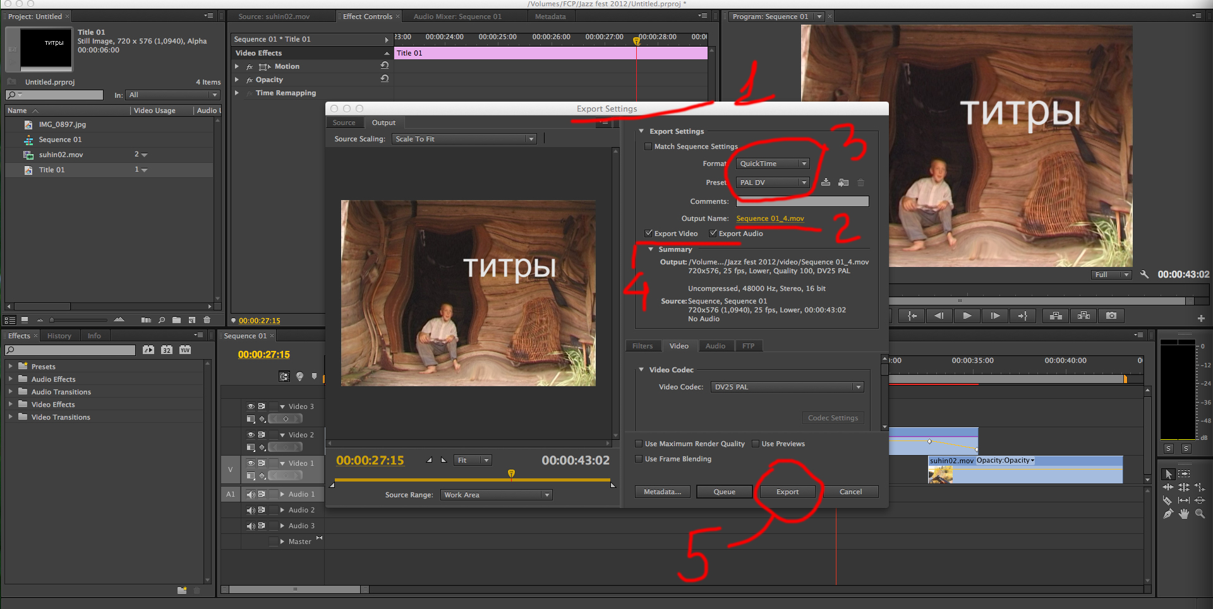Click the Import Preset icon
The image size is (1213, 609).
843,182
